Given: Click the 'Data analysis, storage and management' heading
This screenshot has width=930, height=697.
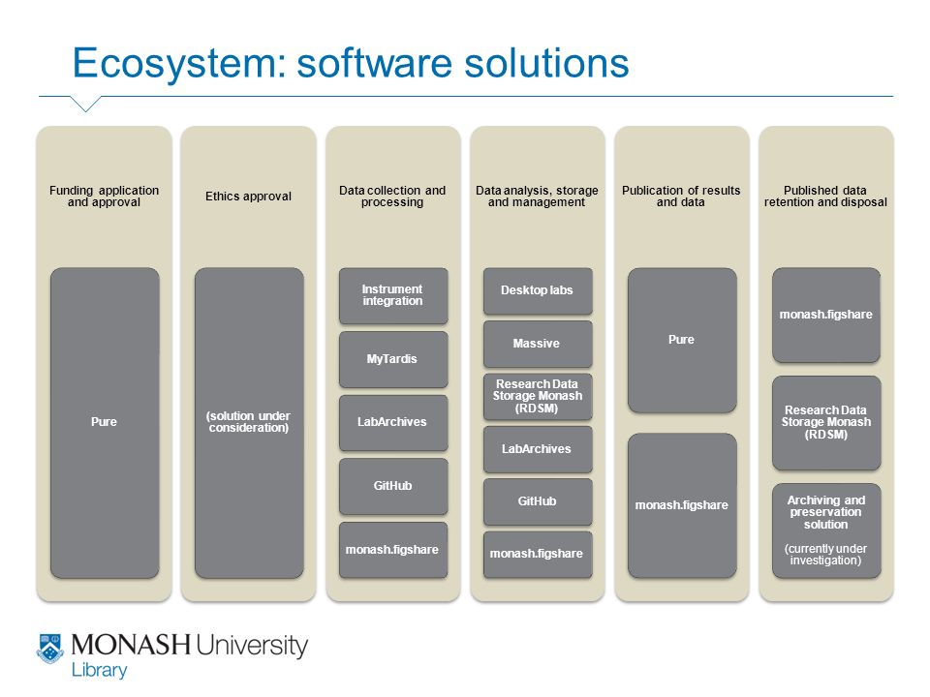Looking at the screenshot, I should pyautogui.click(x=537, y=197).
